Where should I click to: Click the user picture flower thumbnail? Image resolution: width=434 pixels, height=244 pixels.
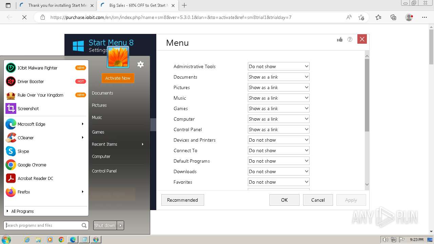tap(118, 57)
